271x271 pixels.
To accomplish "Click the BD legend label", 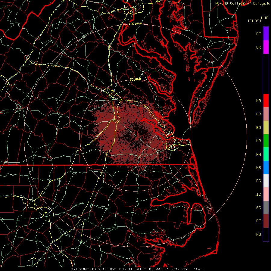I will pyautogui.click(x=258, y=128).
